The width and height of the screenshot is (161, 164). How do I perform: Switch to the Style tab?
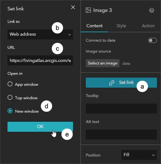121,26
